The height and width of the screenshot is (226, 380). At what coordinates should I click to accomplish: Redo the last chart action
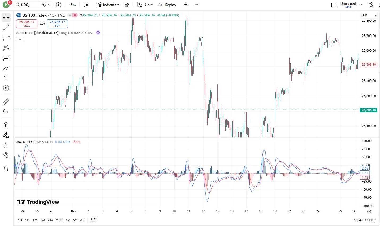[x=196, y=5]
